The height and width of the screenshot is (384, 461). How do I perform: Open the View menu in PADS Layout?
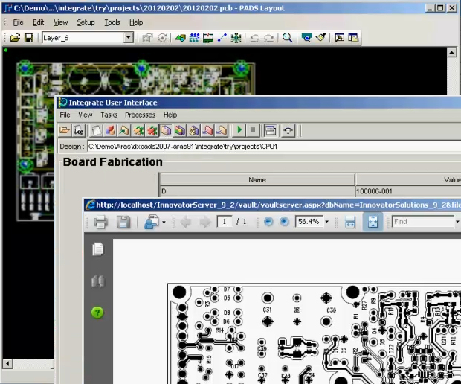(60, 22)
